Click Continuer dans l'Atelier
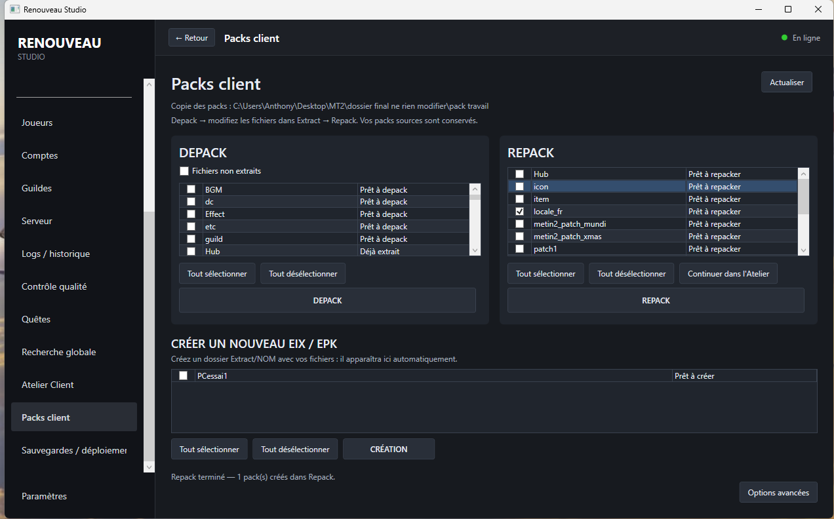Screen dimensions: 834x519 [728, 274]
